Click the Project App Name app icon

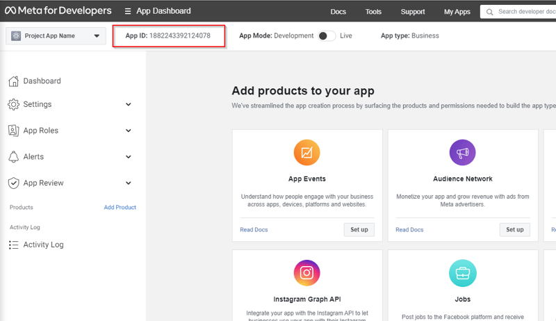(x=16, y=36)
